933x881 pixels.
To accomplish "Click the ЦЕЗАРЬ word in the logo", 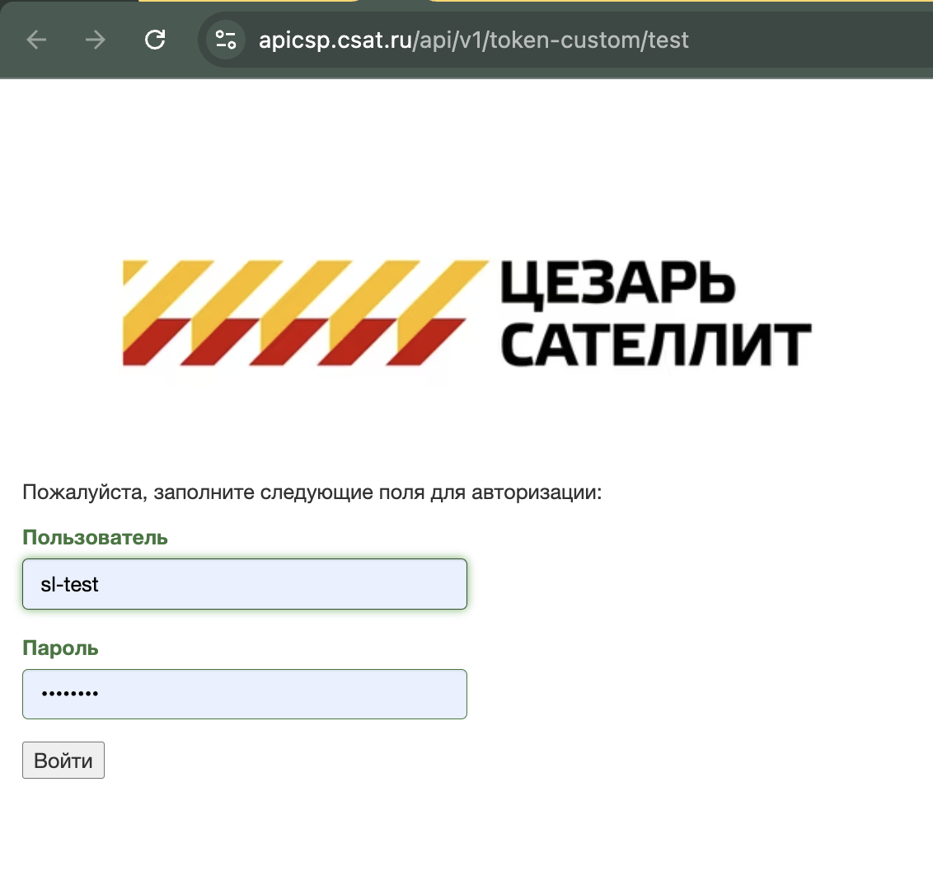I will tap(617, 285).
